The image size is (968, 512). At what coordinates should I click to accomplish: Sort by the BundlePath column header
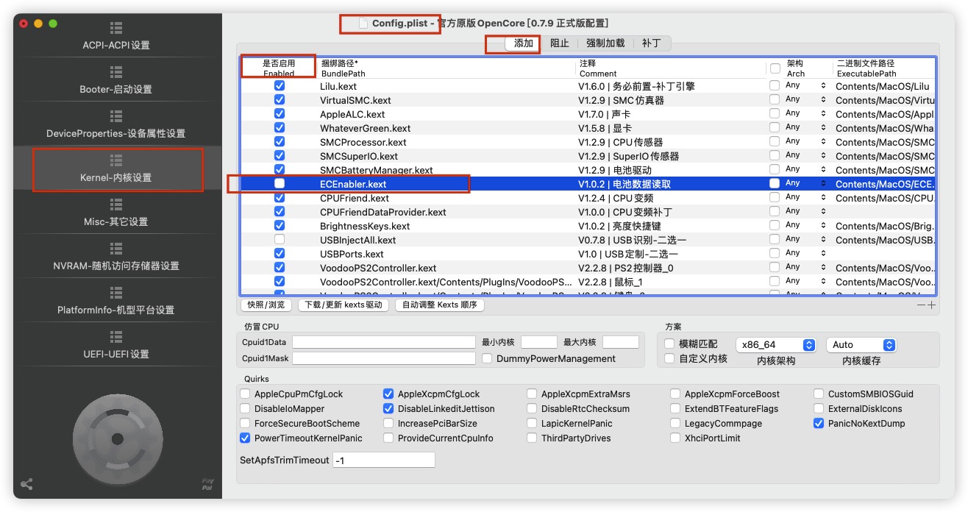coord(446,68)
